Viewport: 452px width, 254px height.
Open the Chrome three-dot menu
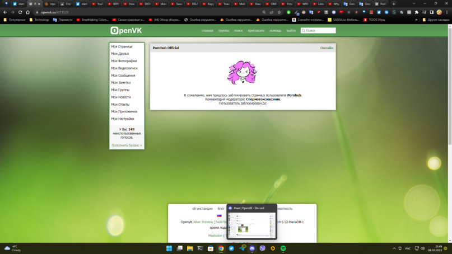pyautogui.click(x=447, y=12)
